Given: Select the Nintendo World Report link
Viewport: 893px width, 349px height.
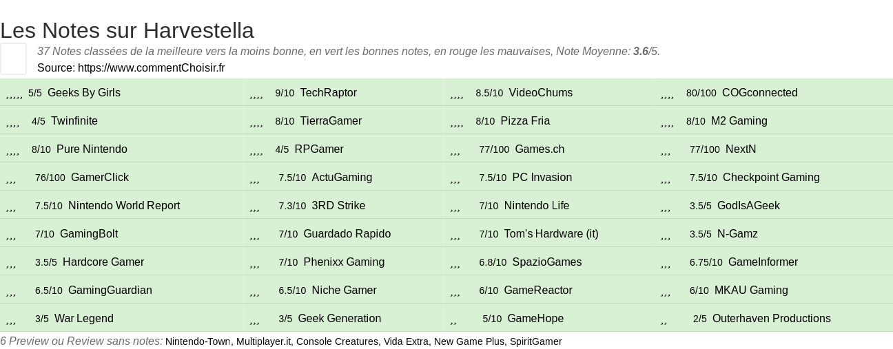Looking at the screenshot, I should 124,206.
